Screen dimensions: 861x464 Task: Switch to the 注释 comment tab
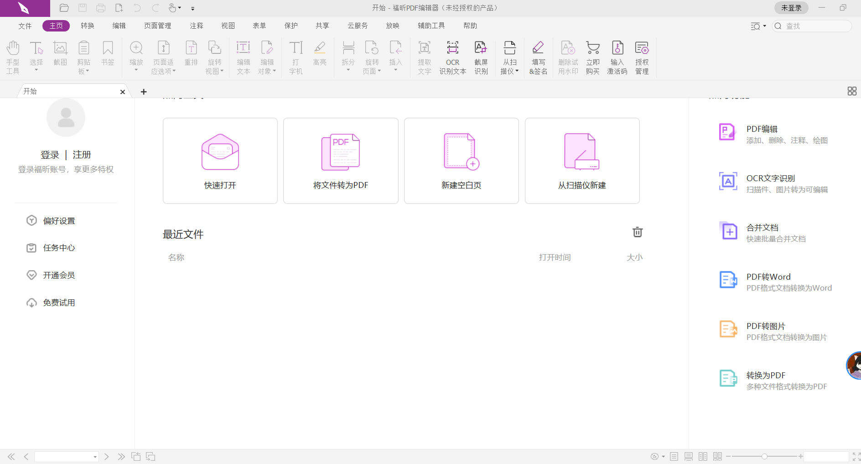click(197, 26)
